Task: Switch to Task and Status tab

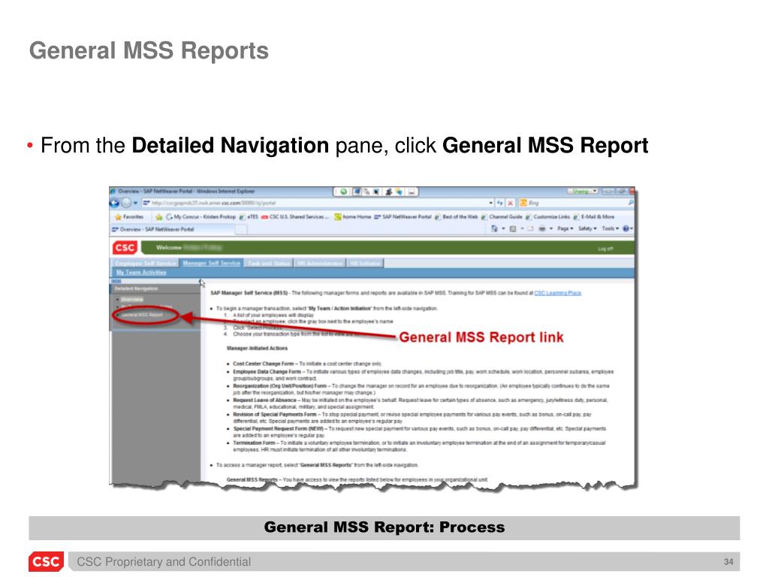Action: click(269, 264)
